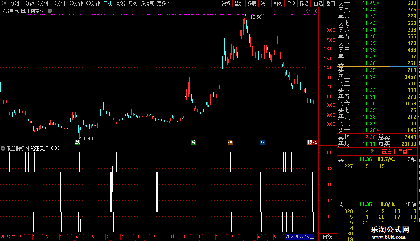Screen dimensions: 420x241
Task: Click the 减 event marker icon
Action: point(193,142)
